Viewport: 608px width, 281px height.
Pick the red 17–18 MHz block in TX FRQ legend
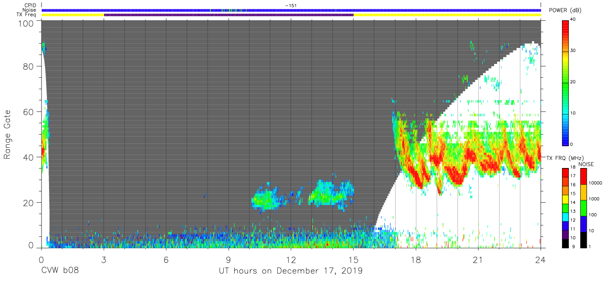pyautogui.click(x=565, y=172)
